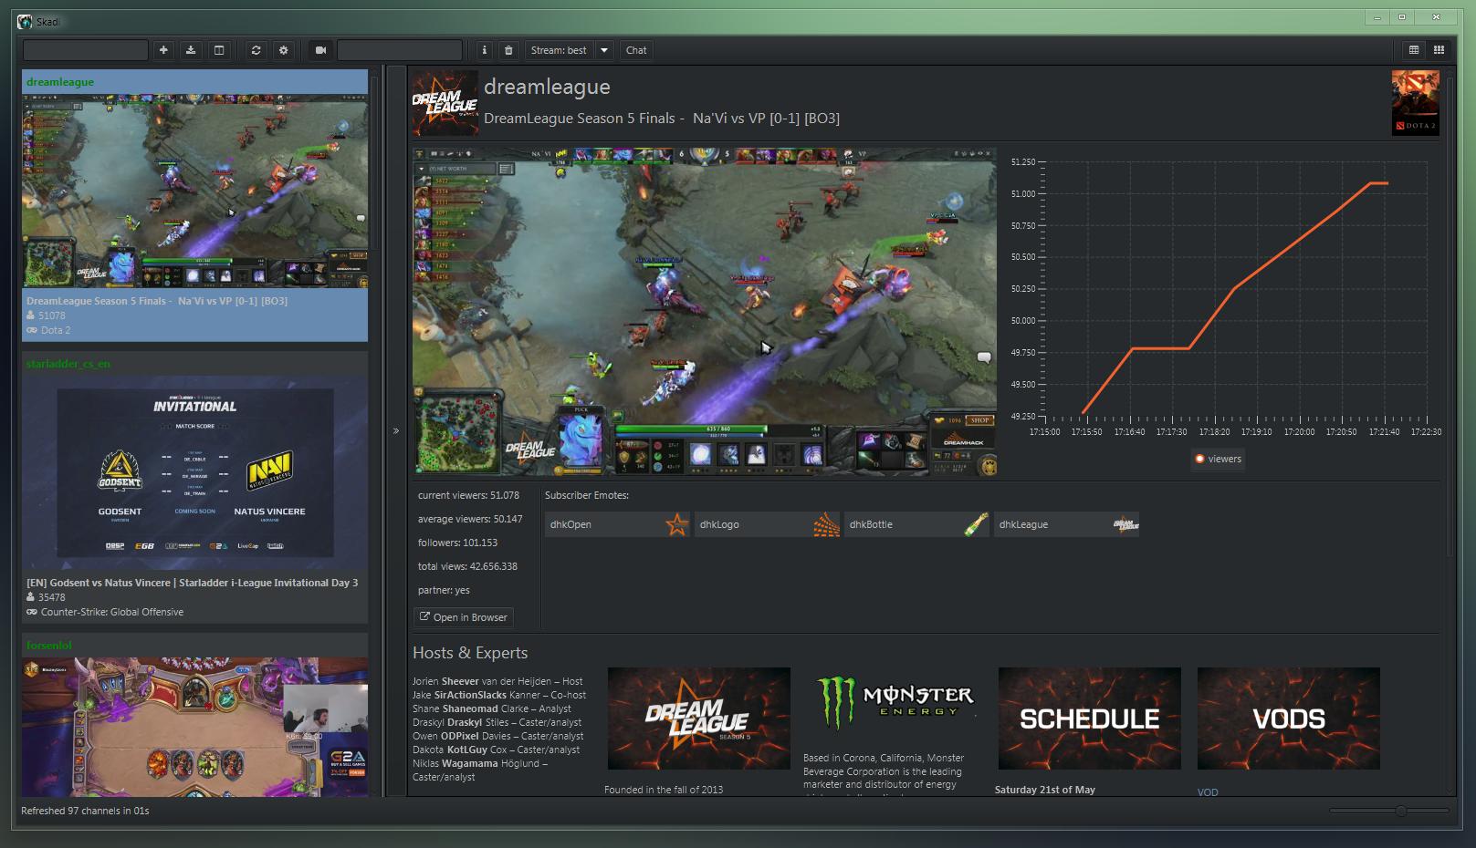Open the stream quality dropdown arrow
Viewport: 1476px width, 848px height.
coord(604,50)
